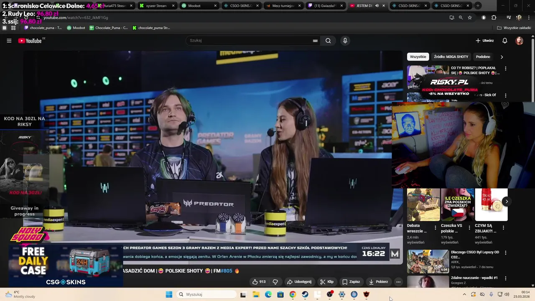Open options for 'Dlaczego CSGO Był Lepszy' video
This screenshot has width=535, height=301.
tap(505, 253)
